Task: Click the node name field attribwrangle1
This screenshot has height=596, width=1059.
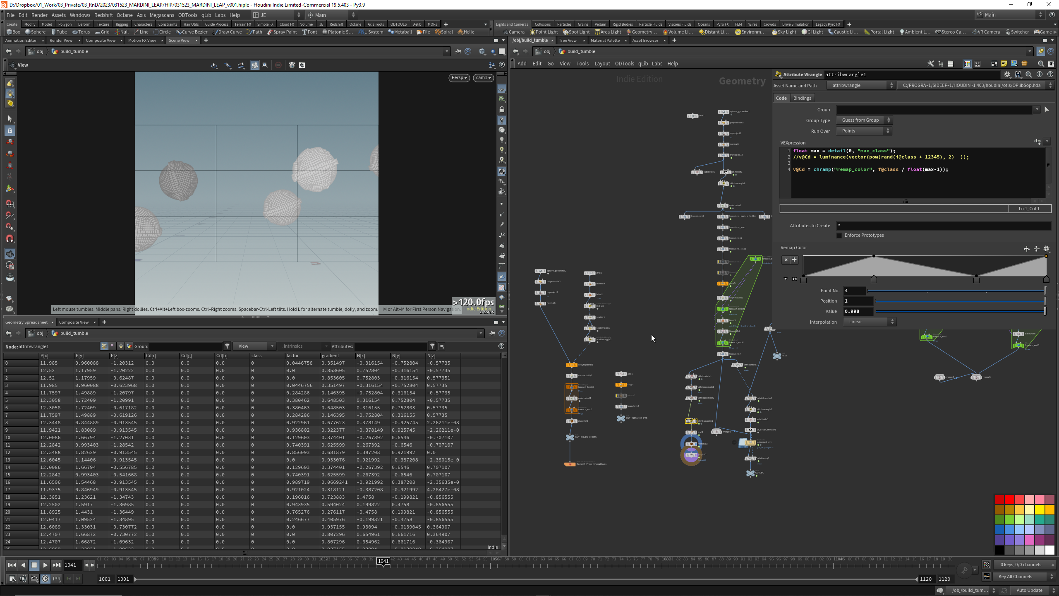Action: click(911, 74)
